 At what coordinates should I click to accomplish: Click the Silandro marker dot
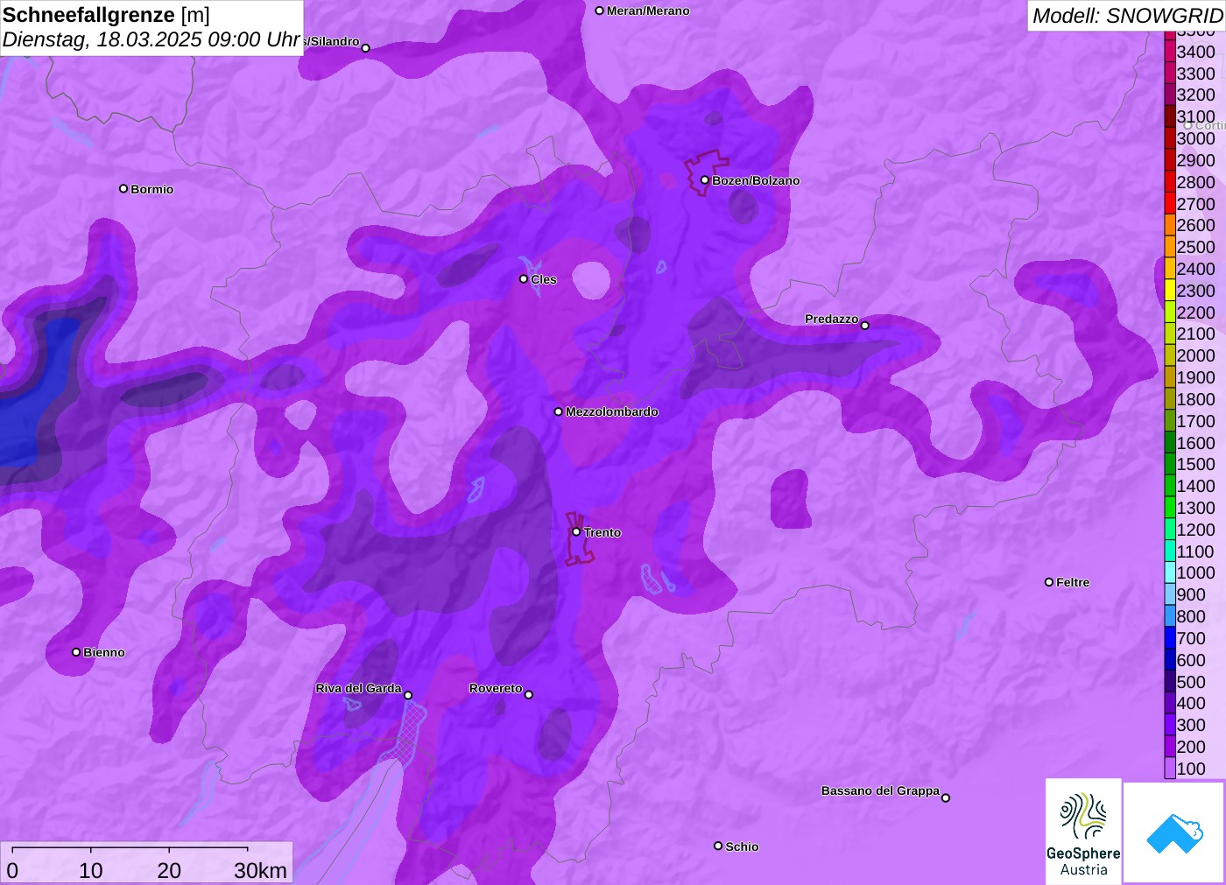point(366,48)
